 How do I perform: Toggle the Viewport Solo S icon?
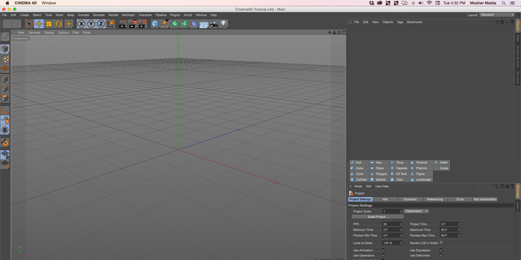click(x=5, y=130)
